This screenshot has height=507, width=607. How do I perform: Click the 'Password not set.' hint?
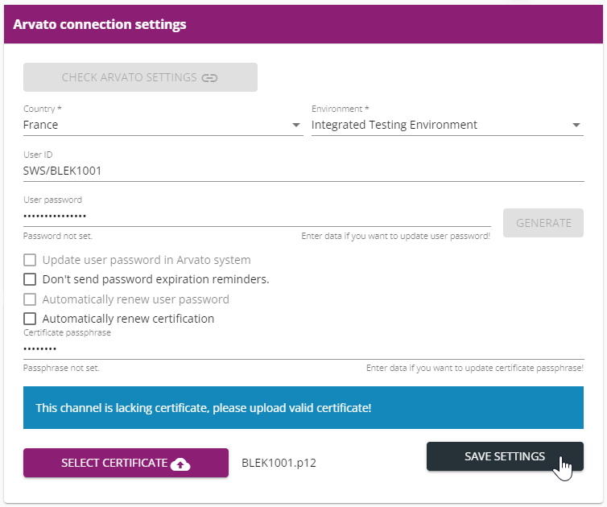pos(58,236)
